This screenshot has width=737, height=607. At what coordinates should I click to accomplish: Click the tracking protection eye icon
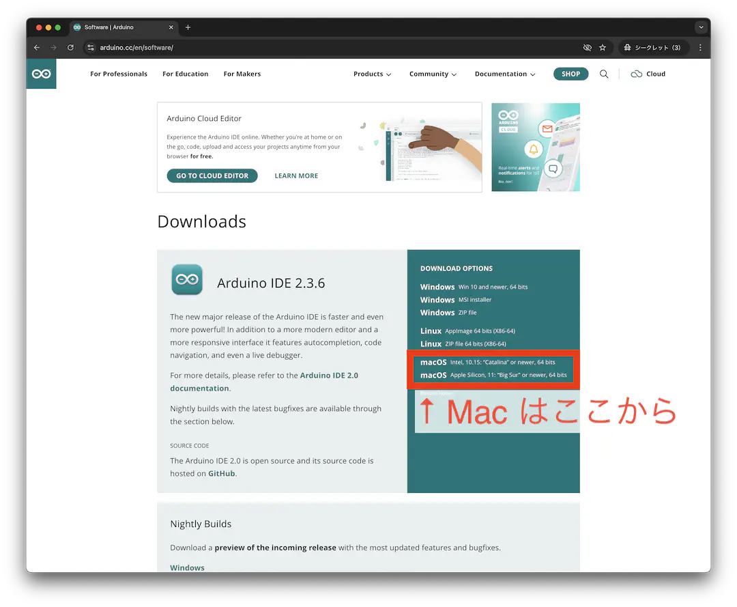click(x=587, y=48)
